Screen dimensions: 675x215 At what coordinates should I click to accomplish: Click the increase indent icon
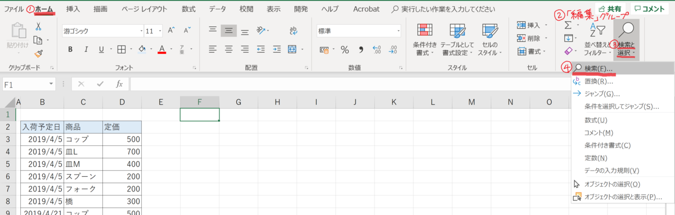[276, 49]
